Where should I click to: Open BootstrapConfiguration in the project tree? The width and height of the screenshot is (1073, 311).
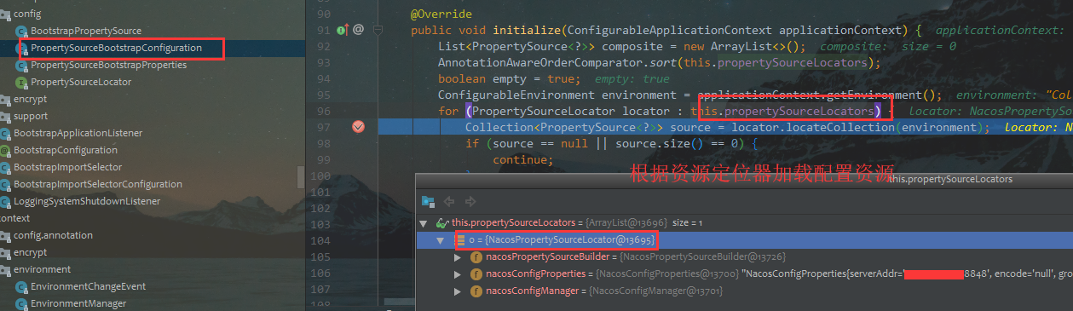[66, 150]
